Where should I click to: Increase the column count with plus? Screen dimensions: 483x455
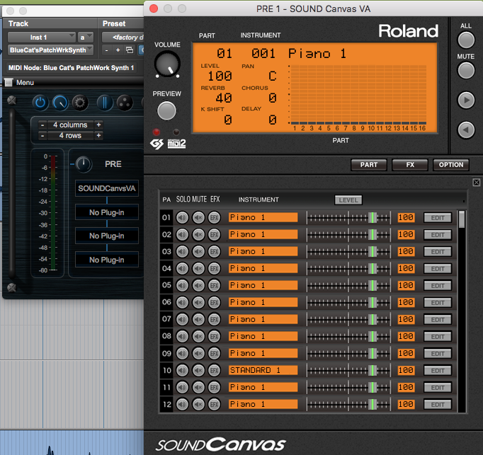pos(98,125)
